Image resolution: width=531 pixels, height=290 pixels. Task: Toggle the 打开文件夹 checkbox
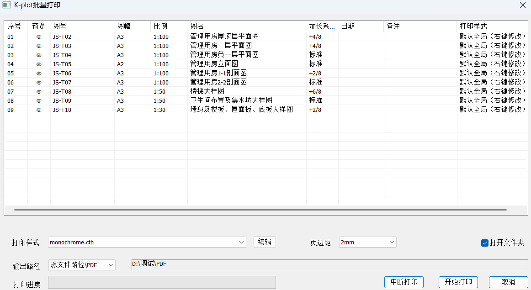(x=484, y=243)
